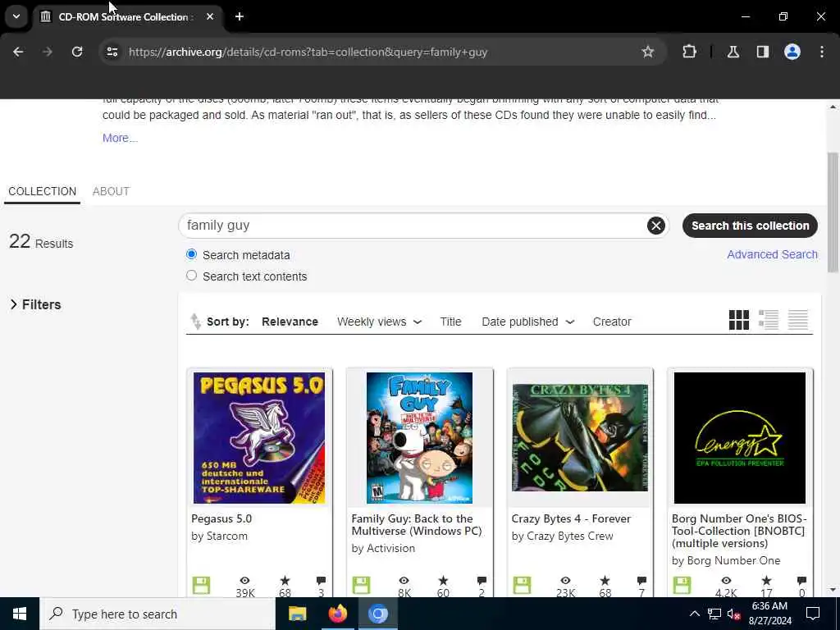
Task: Switch to the ABOUT tab
Action: click(x=111, y=191)
